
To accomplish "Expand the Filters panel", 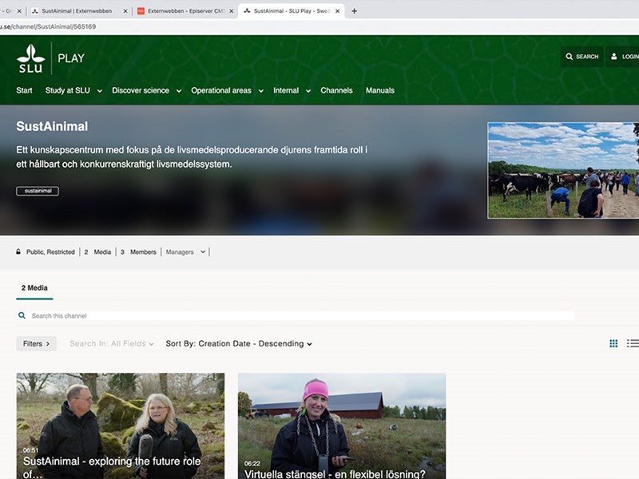I will click(x=36, y=344).
